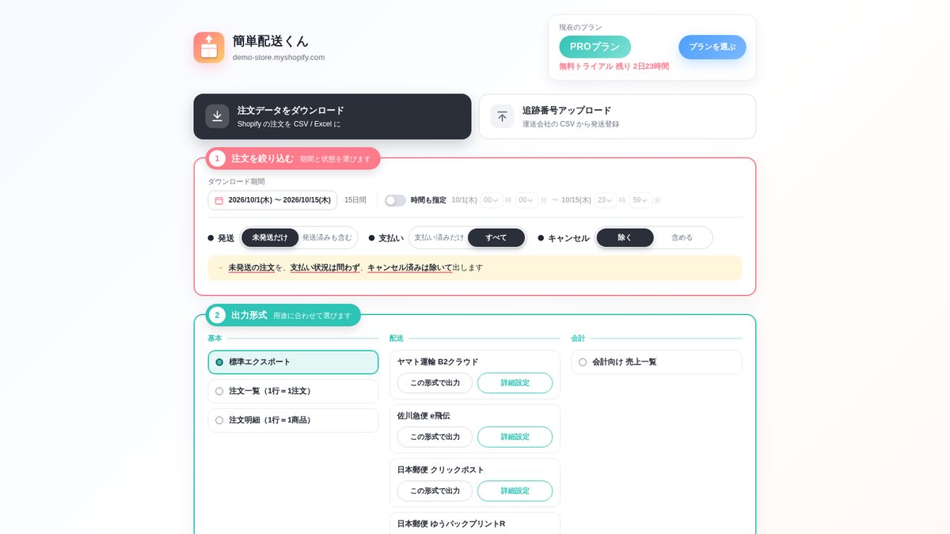The height and width of the screenshot is (534, 950).
Task: Switch to the 追跡番号アップロード tab
Action: (x=617, y=116)
